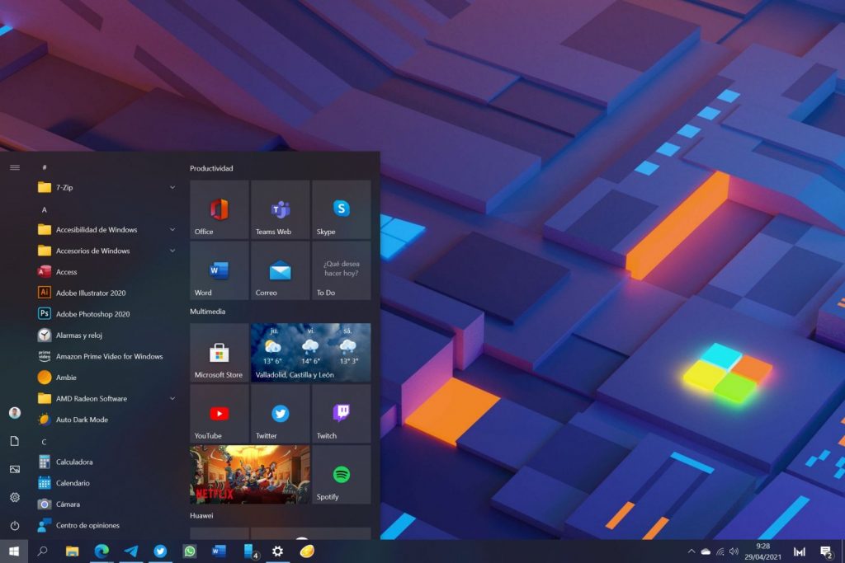Click the Netflix live tile
Screen dimensions: 845x563
tap(248, 475)
